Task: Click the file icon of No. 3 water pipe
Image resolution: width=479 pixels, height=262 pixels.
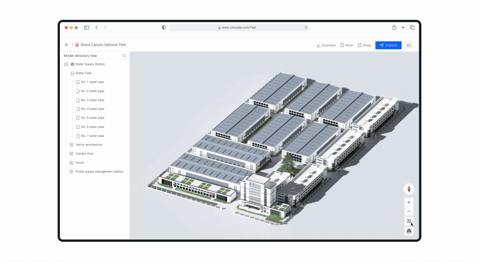Action: click(78, 100)
